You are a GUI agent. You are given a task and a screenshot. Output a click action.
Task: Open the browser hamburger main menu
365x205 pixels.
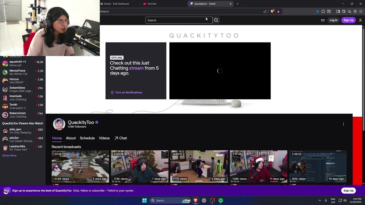click(x=361, y=11)
